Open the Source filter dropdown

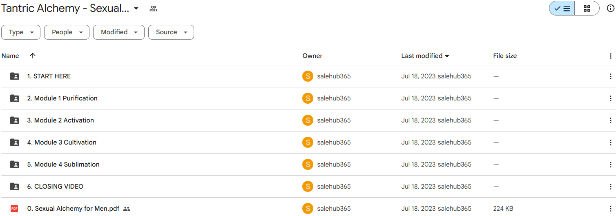click(171, 32)
